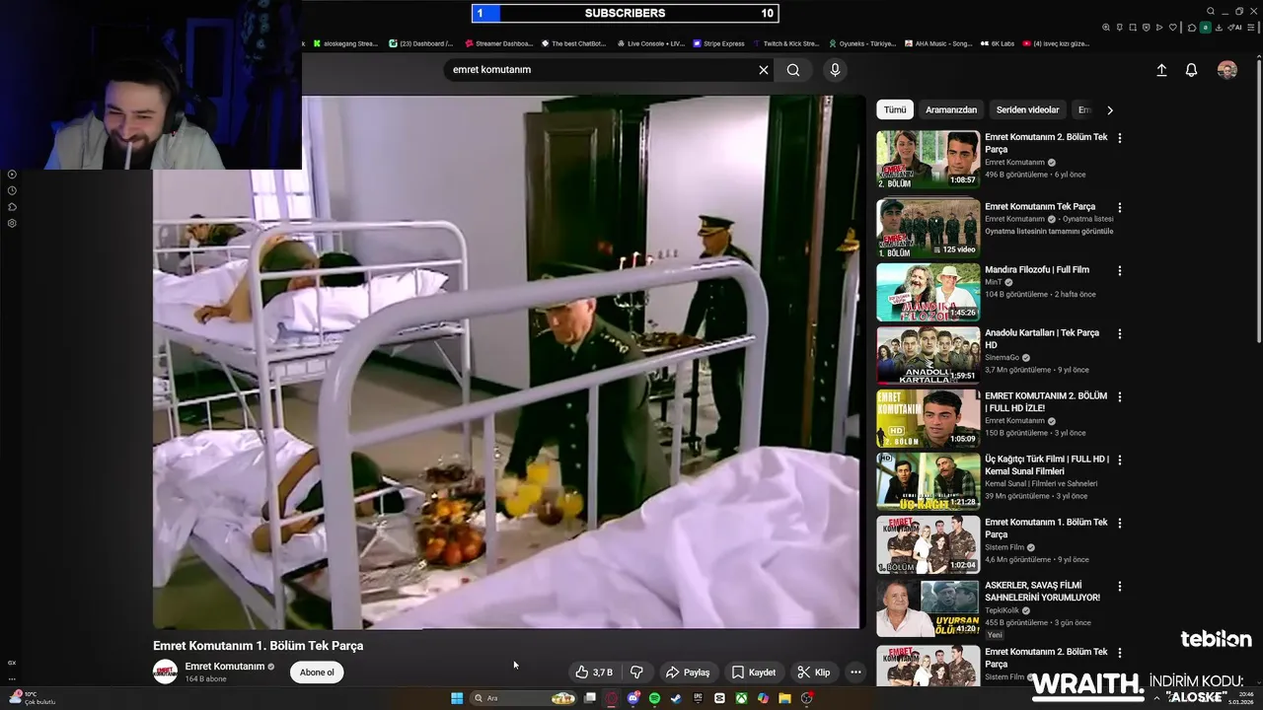Viewport: 1263px width, 710px height.
Task: Open the Emret Komutanım channel avatar
Action: [165, 672]
